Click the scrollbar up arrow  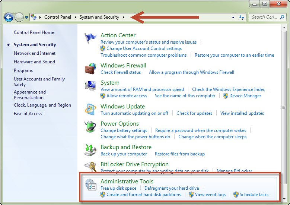(x=284, y=28)
